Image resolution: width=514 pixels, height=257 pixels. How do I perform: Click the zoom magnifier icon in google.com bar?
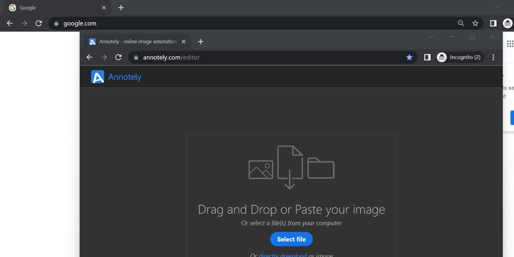(x=461, y=24)
